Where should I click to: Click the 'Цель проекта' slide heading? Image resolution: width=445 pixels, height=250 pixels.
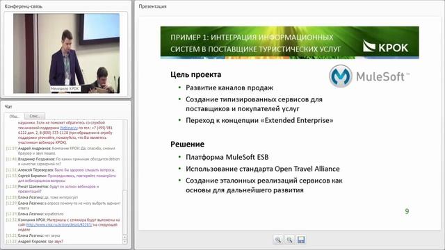[x=196, y=74]
